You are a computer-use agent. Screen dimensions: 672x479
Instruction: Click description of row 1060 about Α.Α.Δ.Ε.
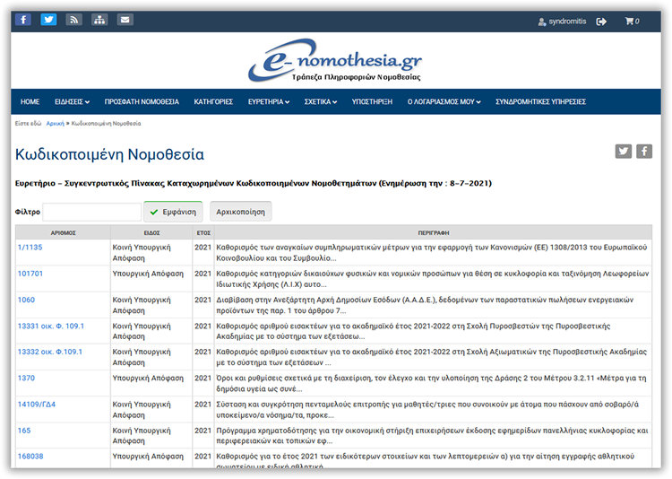433,305
